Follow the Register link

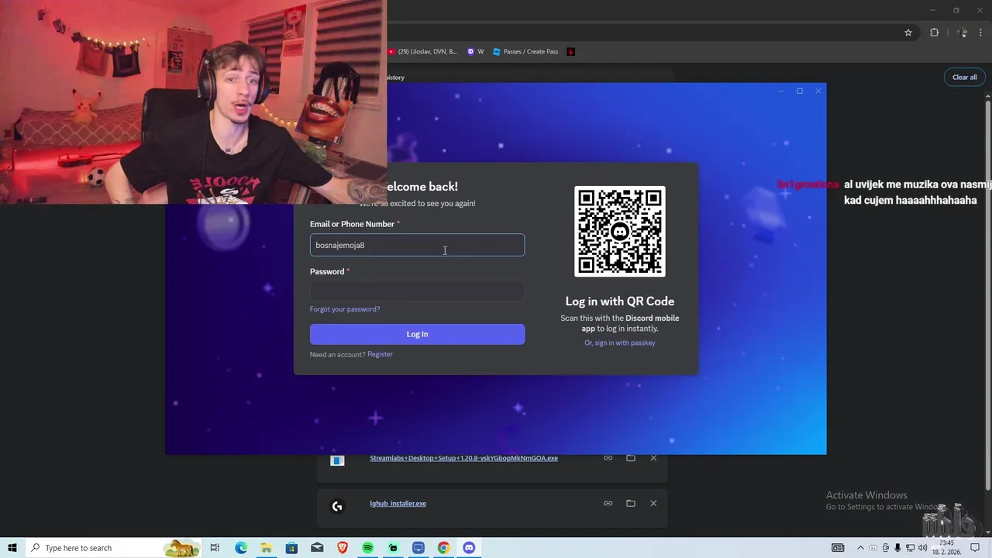[380, 354]
